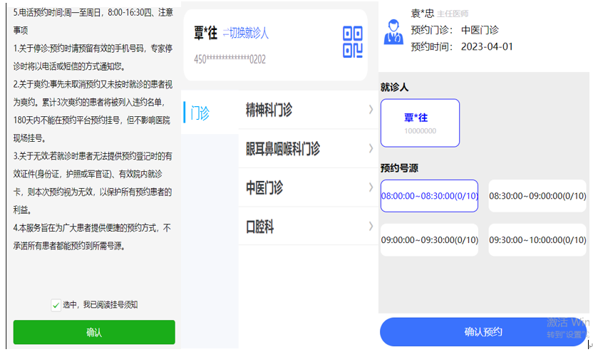This screenshot has height=352, width=593.
Task: Click line 5.电话预约时间
Action: [93, 13]
